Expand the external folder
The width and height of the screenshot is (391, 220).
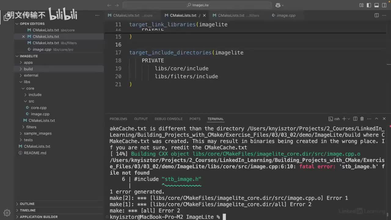tap(21, 75)
